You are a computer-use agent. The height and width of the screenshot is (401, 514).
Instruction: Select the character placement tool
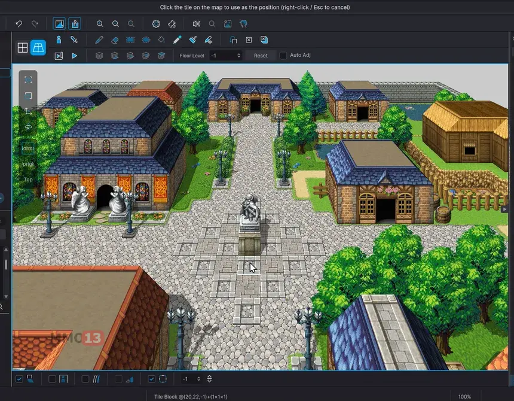(x=59, y=40)
